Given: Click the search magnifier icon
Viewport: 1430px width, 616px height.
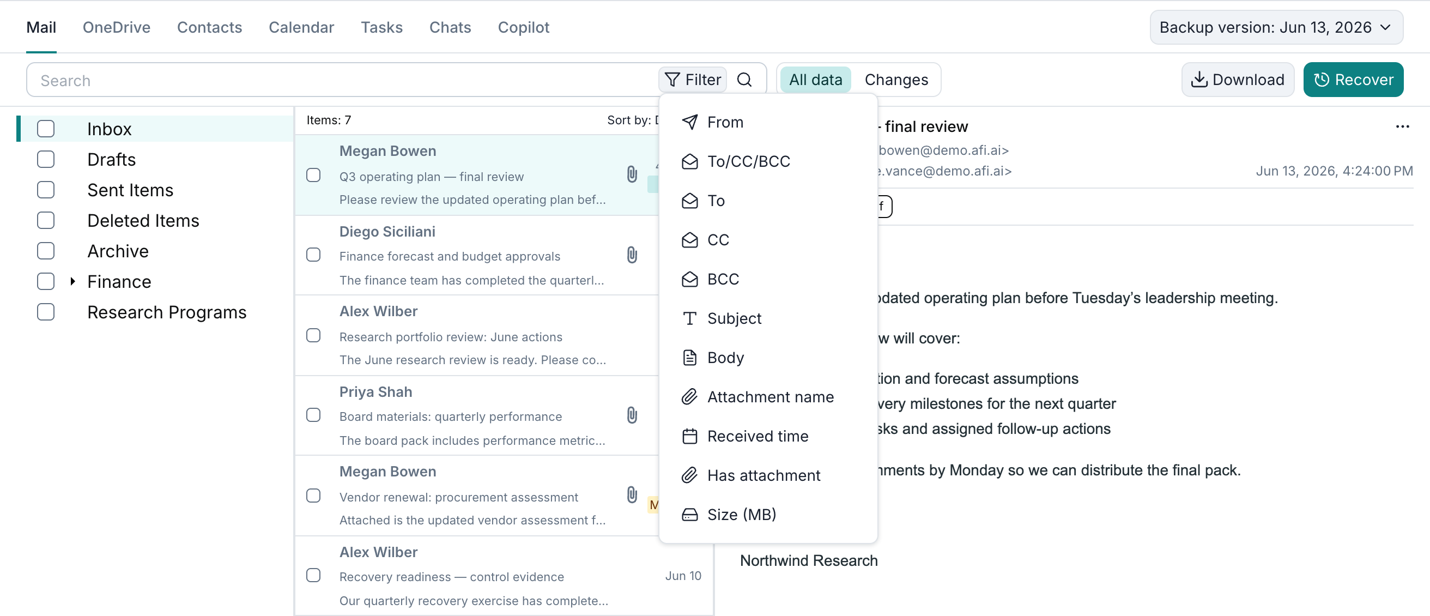Looking at the screenshot, I should [x=744, y=80].
